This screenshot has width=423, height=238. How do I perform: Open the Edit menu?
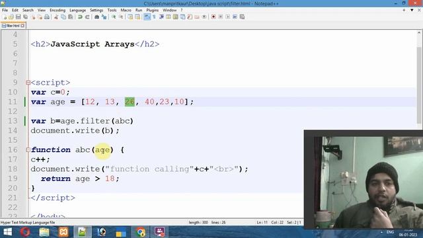[x=15, y=11]
